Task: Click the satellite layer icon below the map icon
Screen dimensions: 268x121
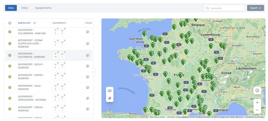Action: (x=110, y=98)
